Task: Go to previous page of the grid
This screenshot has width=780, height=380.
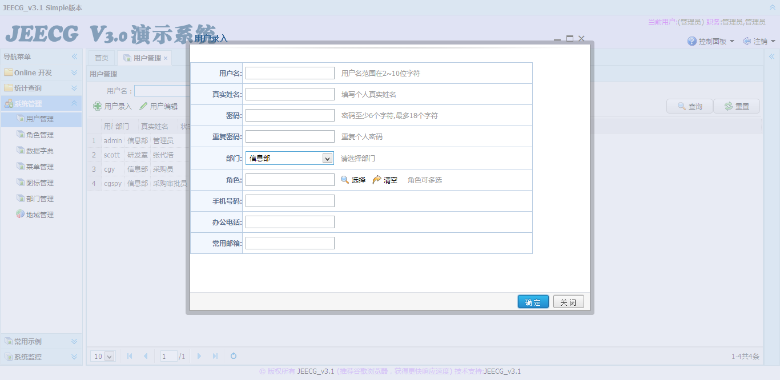Action: (145, 356)
